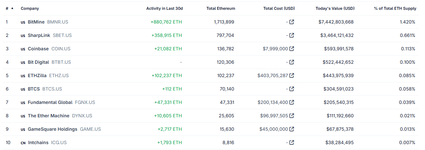Open BitMine's total cost external link icon
This screenshot has width=425, height=150.
point(292,22)
